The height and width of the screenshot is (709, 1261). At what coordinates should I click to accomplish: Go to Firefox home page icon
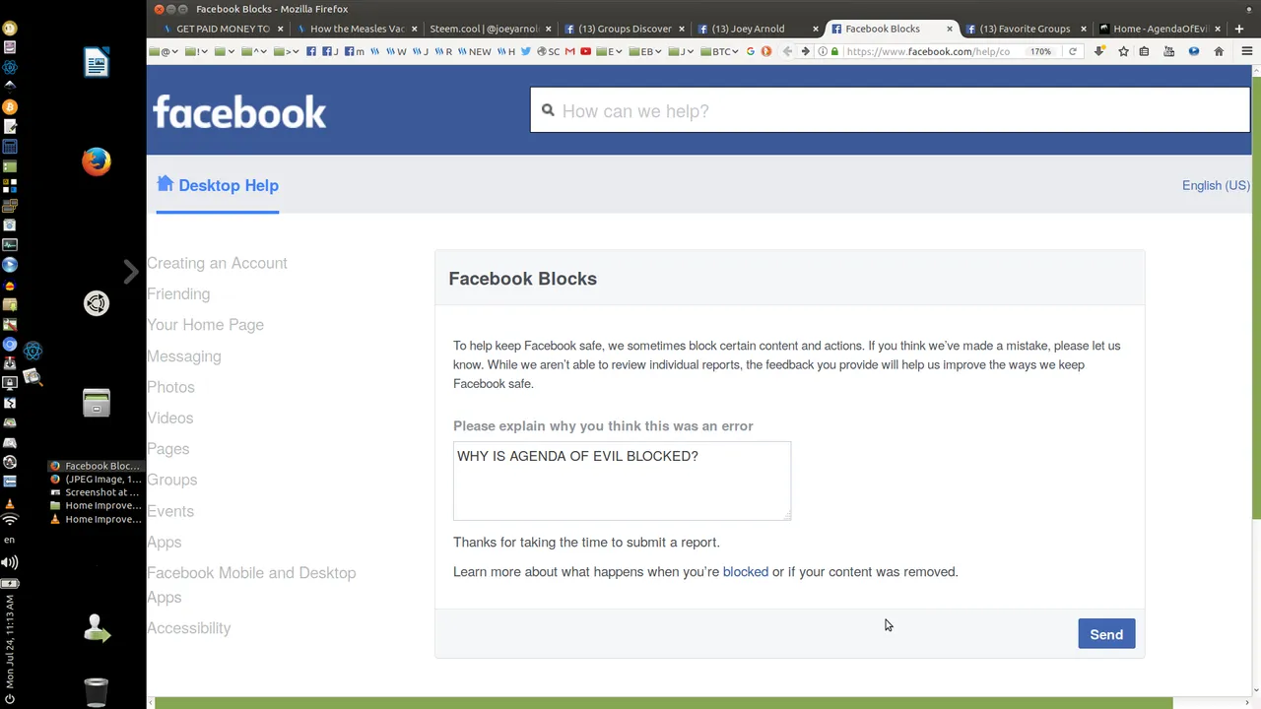[1218, 51]
